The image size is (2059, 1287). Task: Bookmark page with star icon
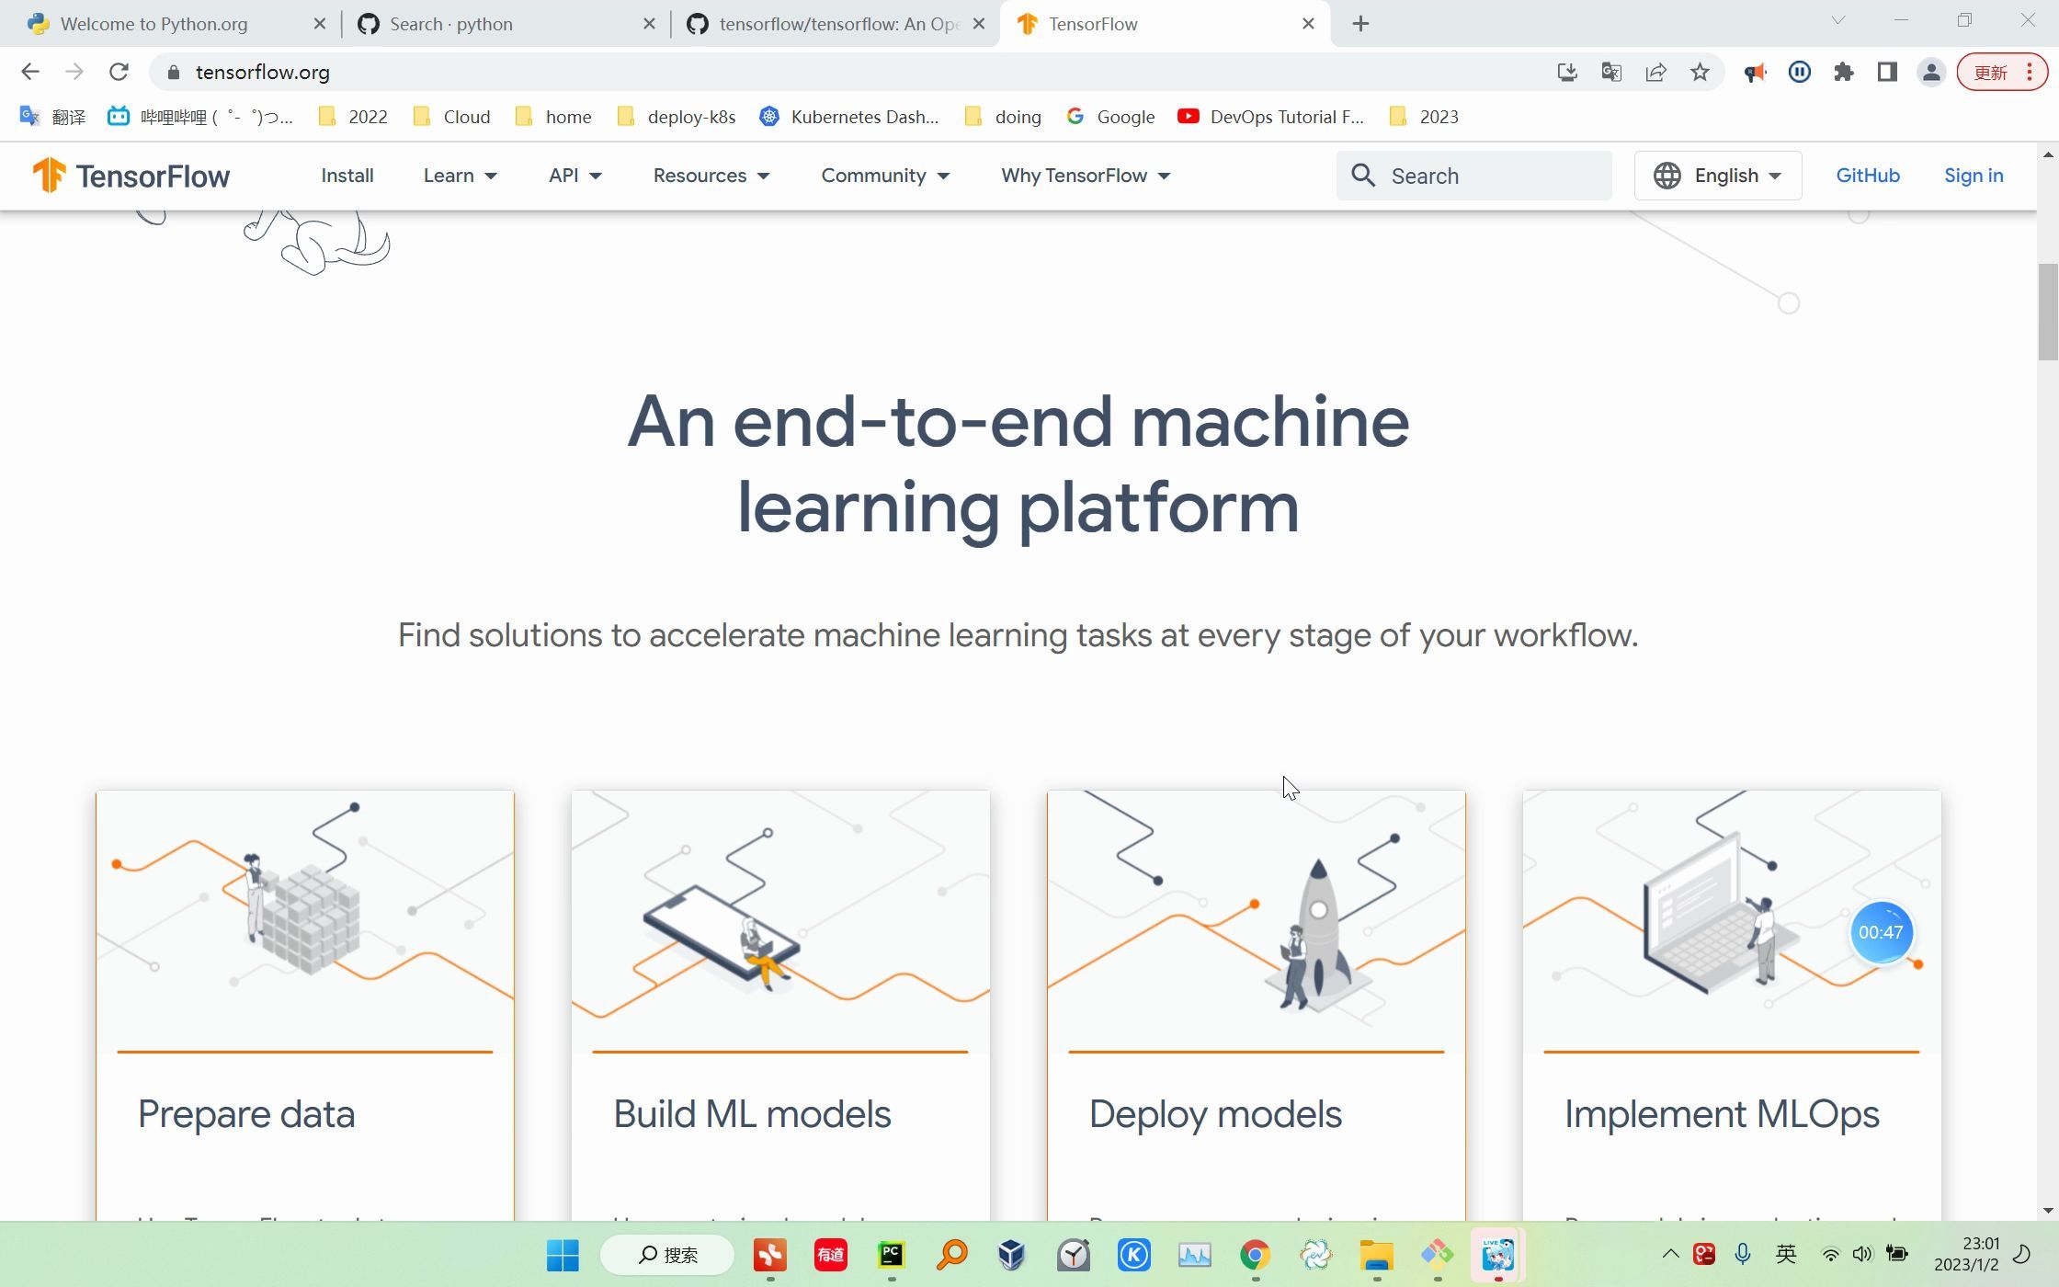(x=1700, y=72)
